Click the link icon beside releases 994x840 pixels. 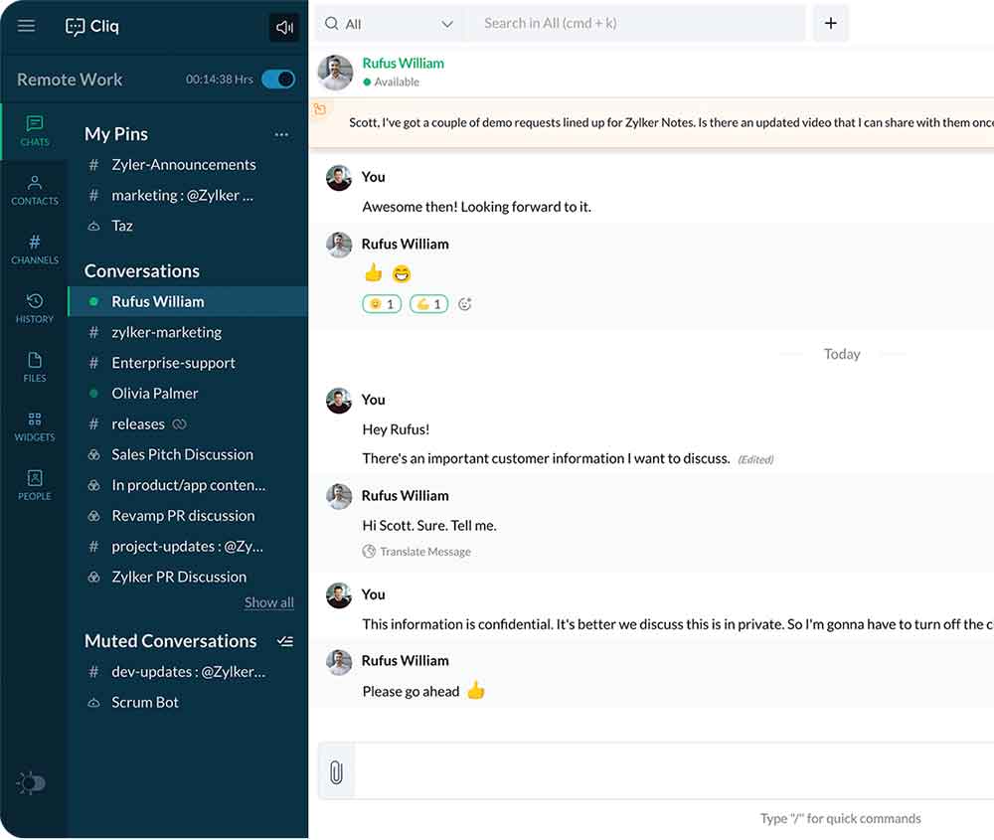(179, 424)
